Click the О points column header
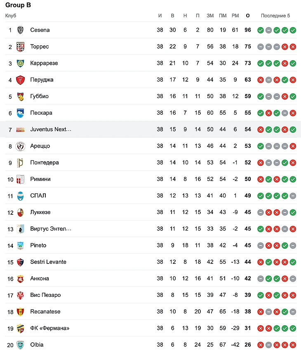 coord(248,16)
